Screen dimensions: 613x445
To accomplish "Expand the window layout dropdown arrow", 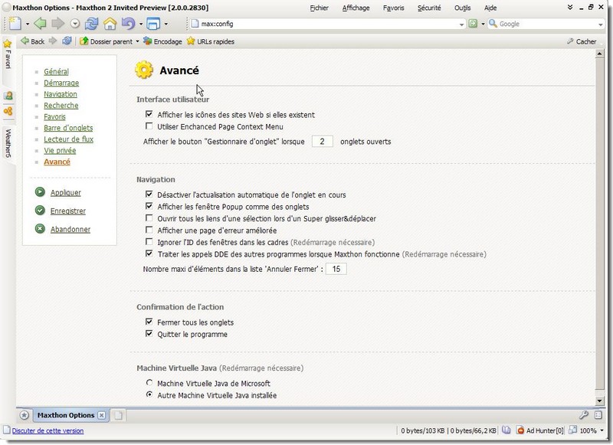I will 166,24.
